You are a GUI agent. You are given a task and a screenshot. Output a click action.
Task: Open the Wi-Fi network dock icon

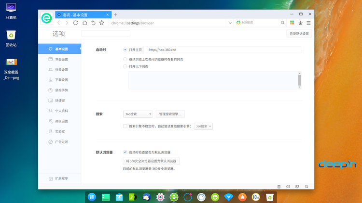(229, 197)
